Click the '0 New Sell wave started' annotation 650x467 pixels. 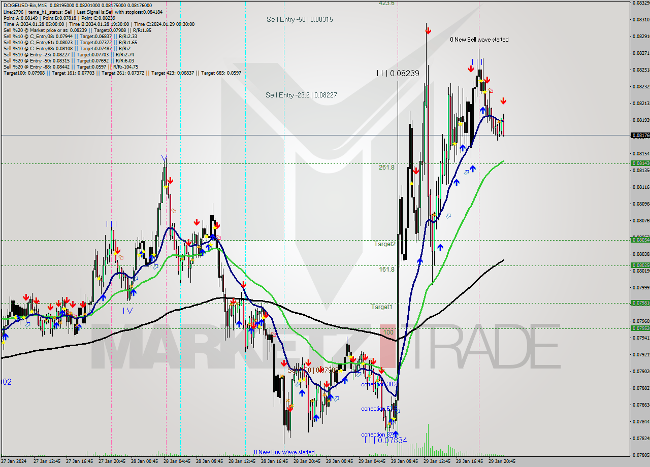click(x=479, y=40)
